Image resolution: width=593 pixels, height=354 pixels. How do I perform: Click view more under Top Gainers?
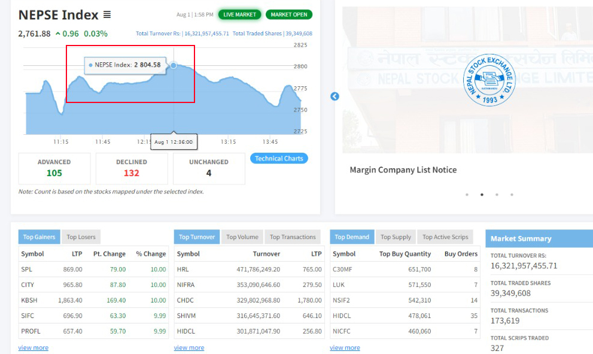point(34,348)
